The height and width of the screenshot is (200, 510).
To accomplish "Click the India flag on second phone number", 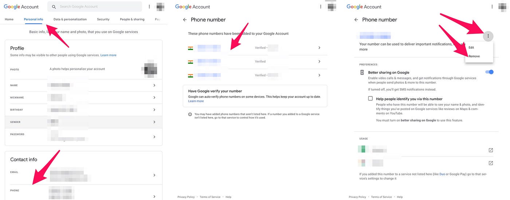I will (191, 61).
